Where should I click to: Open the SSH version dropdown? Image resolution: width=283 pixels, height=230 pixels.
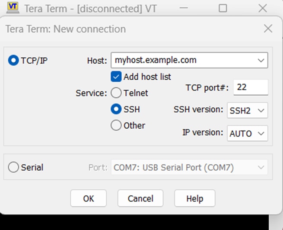(248, 110)
